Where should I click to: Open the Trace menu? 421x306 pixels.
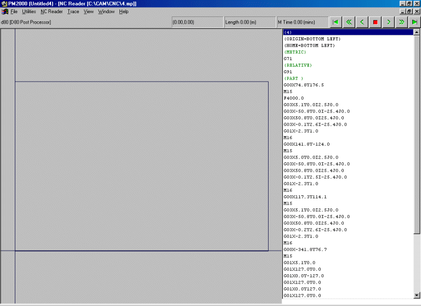(73, 12)
